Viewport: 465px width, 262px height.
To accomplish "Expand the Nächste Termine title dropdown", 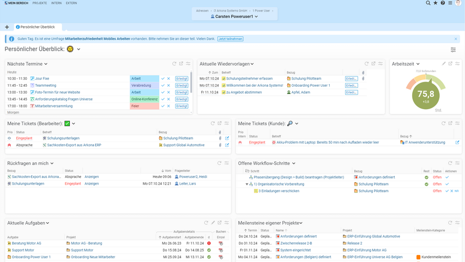I will pyautogui.click(x=46, y=64).
